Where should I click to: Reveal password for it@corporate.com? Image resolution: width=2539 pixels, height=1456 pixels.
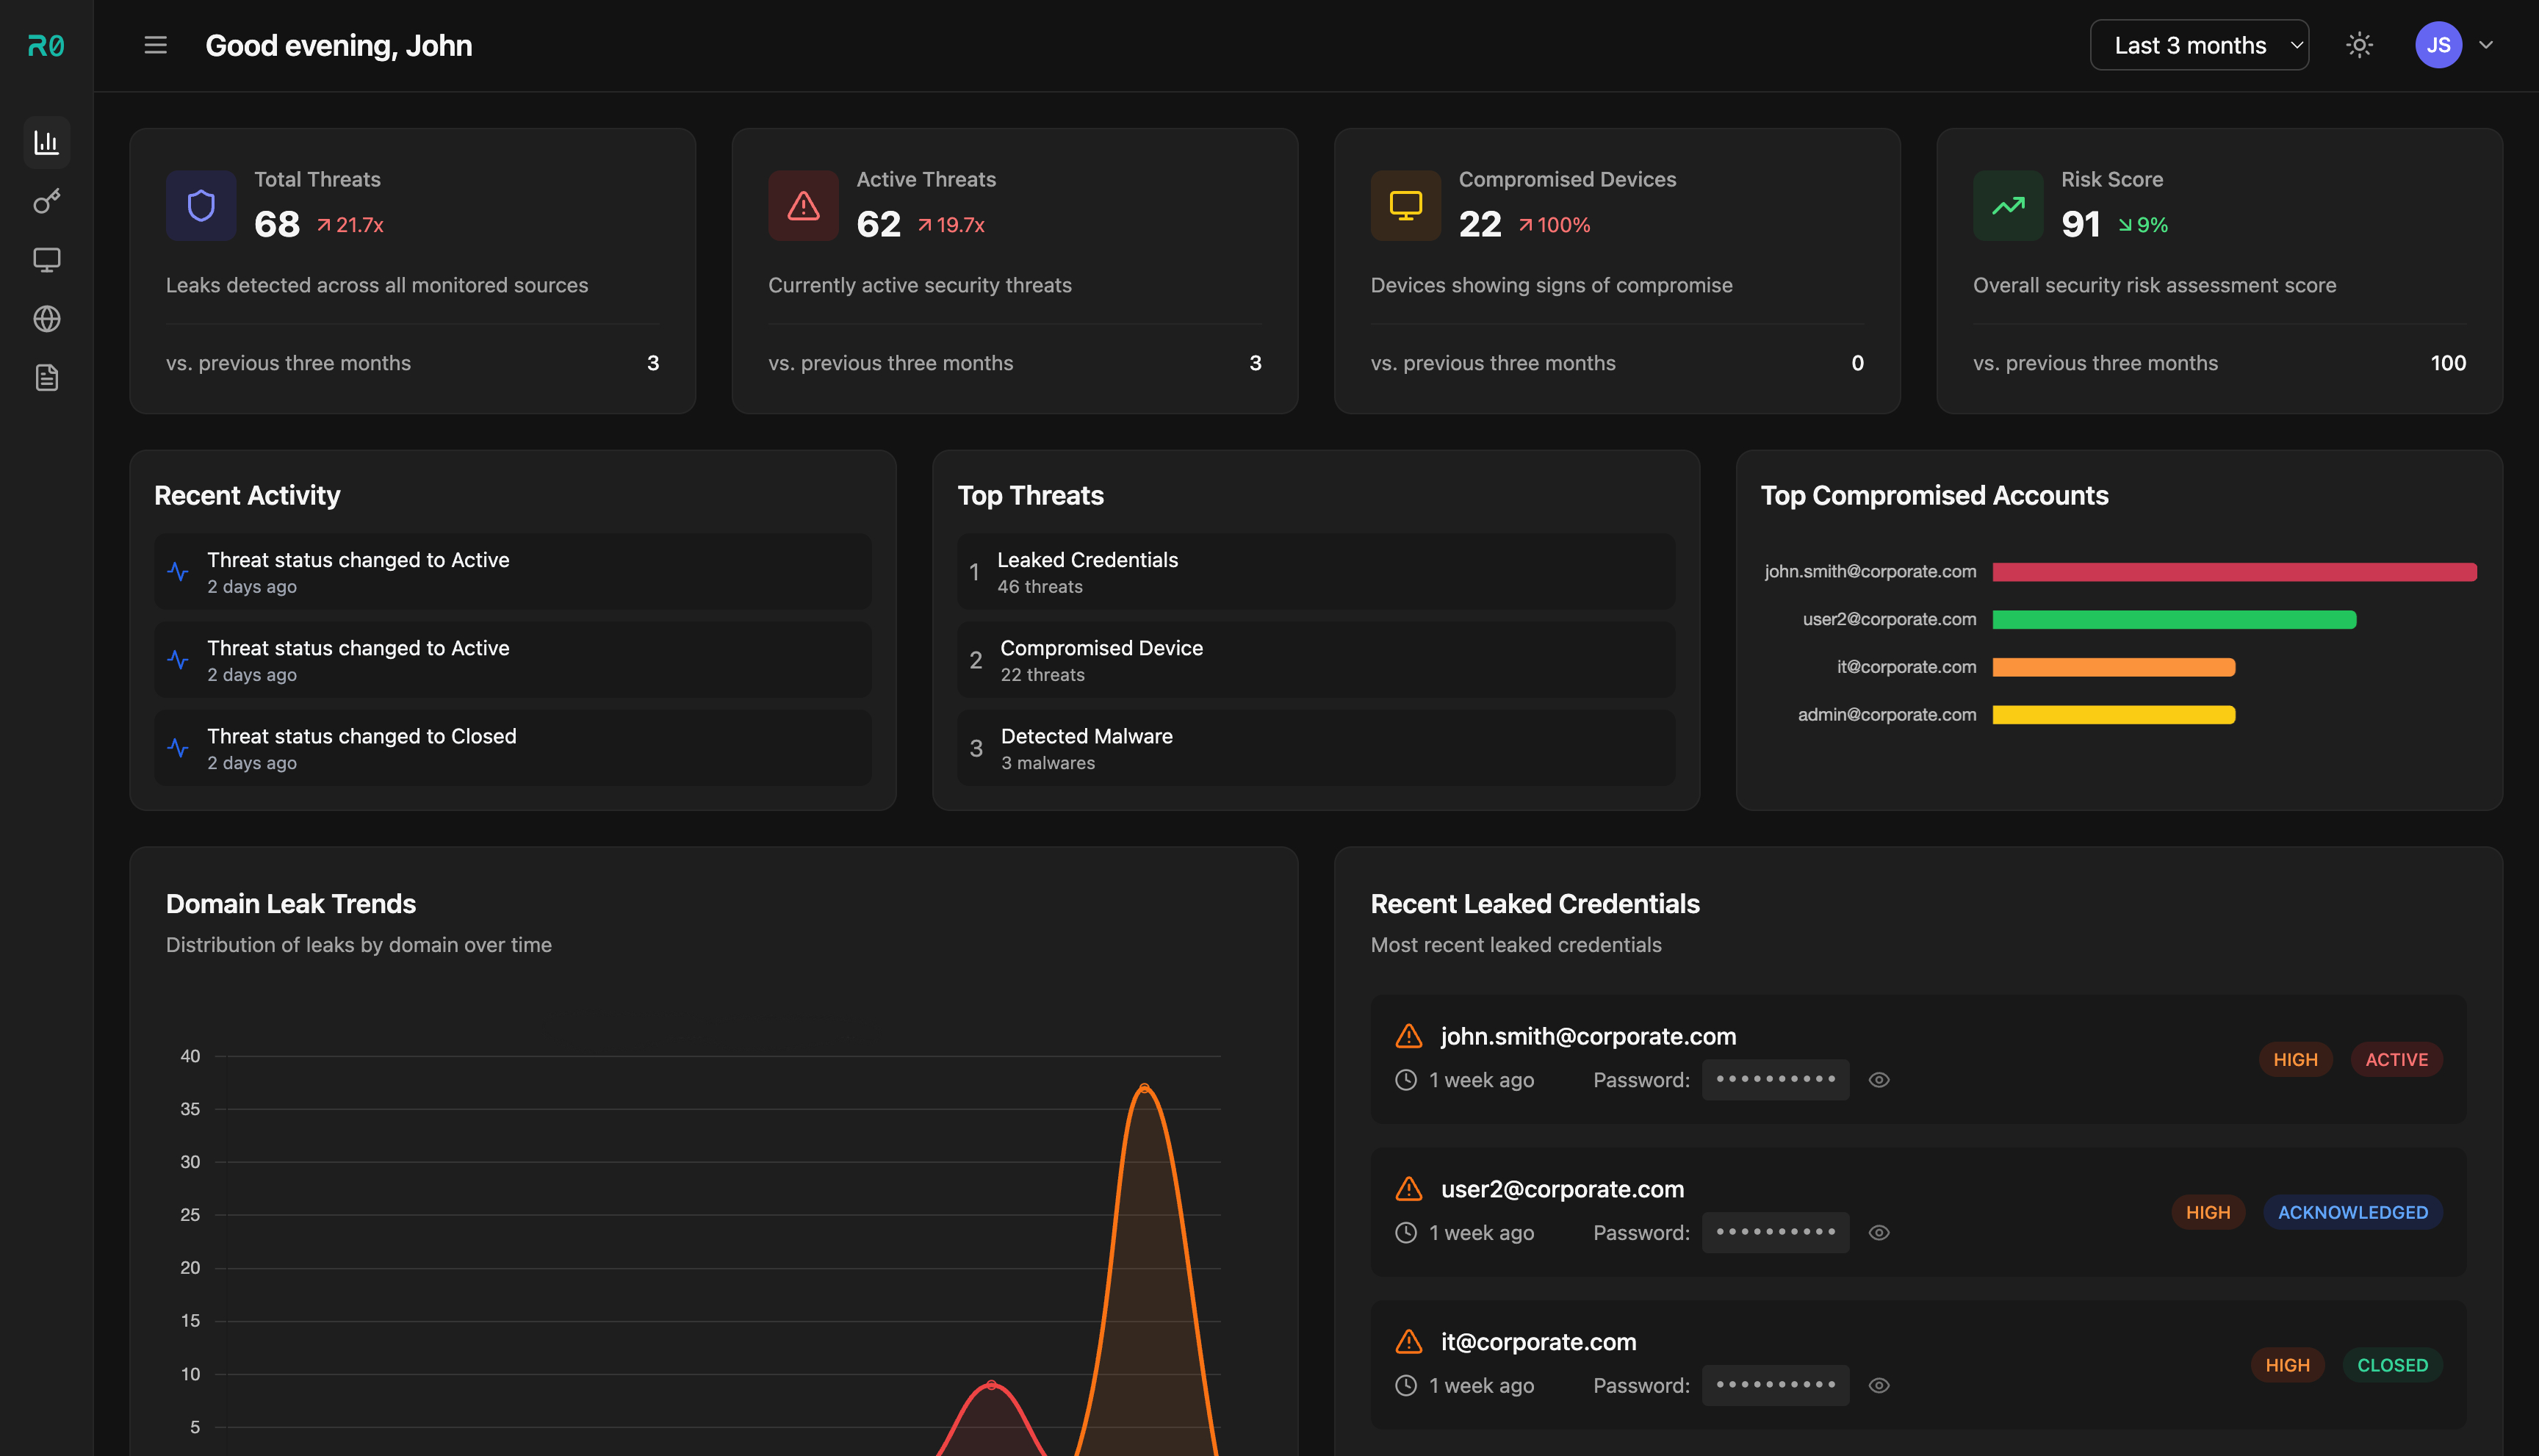[x=1879, y=1386]
